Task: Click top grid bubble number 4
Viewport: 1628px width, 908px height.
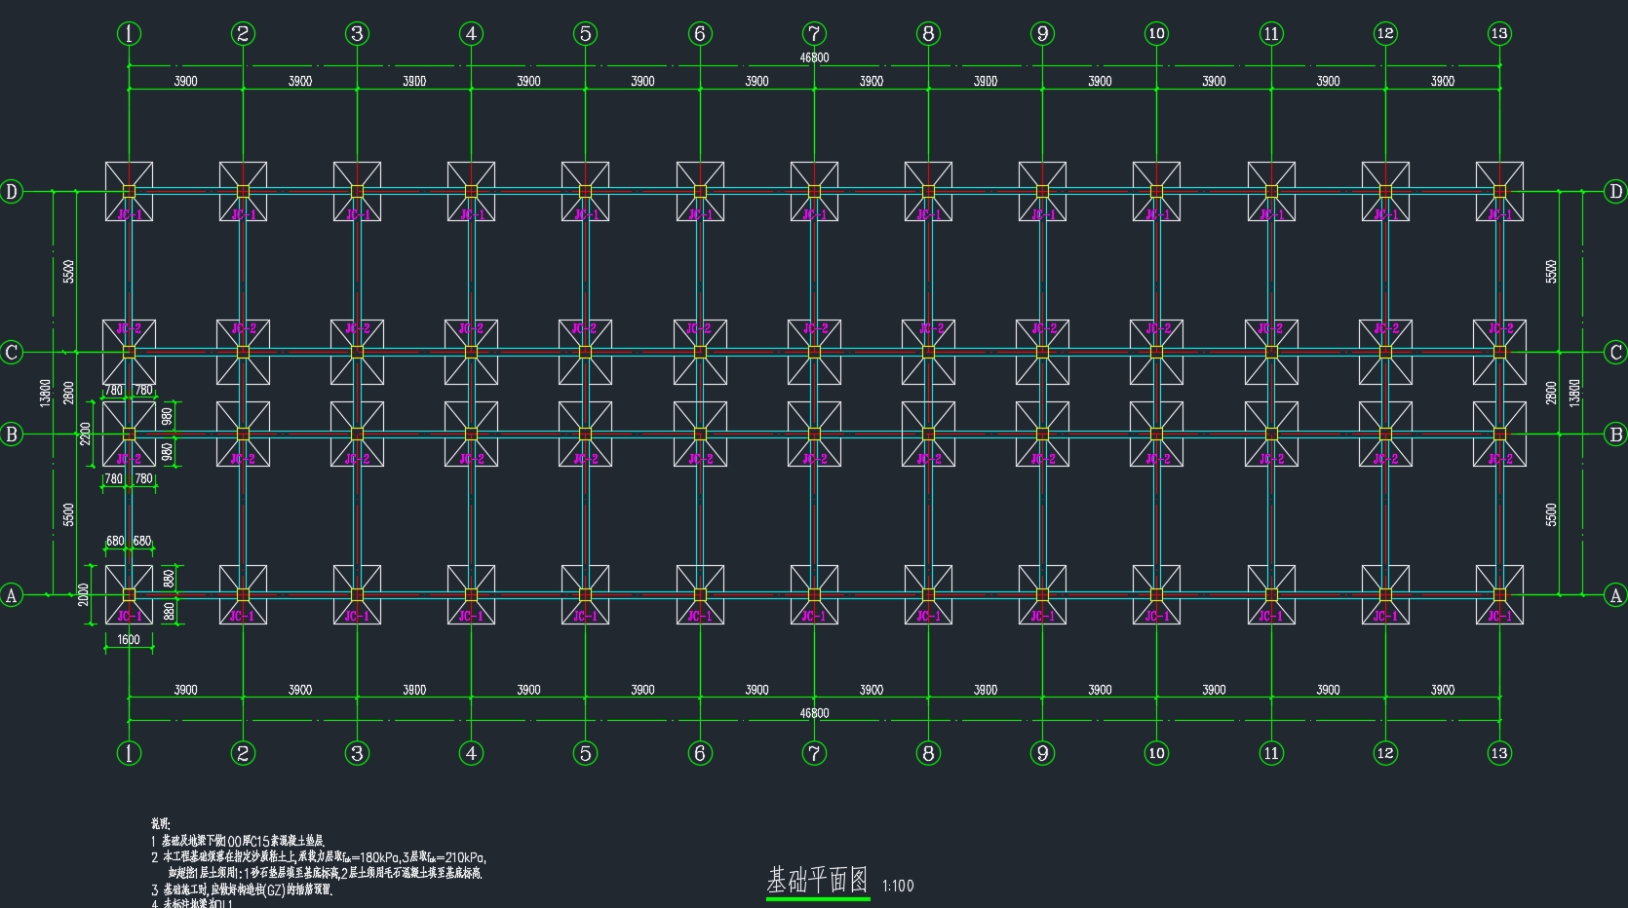Action: click(471, 33)
